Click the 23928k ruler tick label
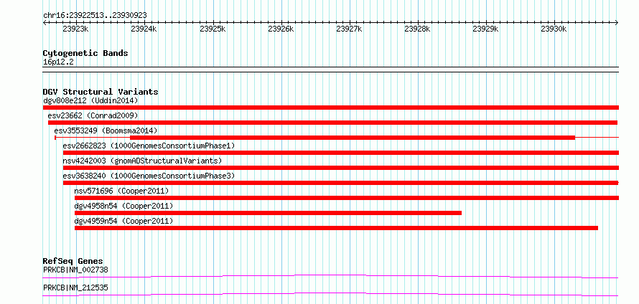Viewport: 639px width, 304px height. coord(417,29)
